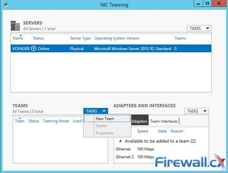
Task: Click the disabled Delete menu entry
Action: point(107,126)
